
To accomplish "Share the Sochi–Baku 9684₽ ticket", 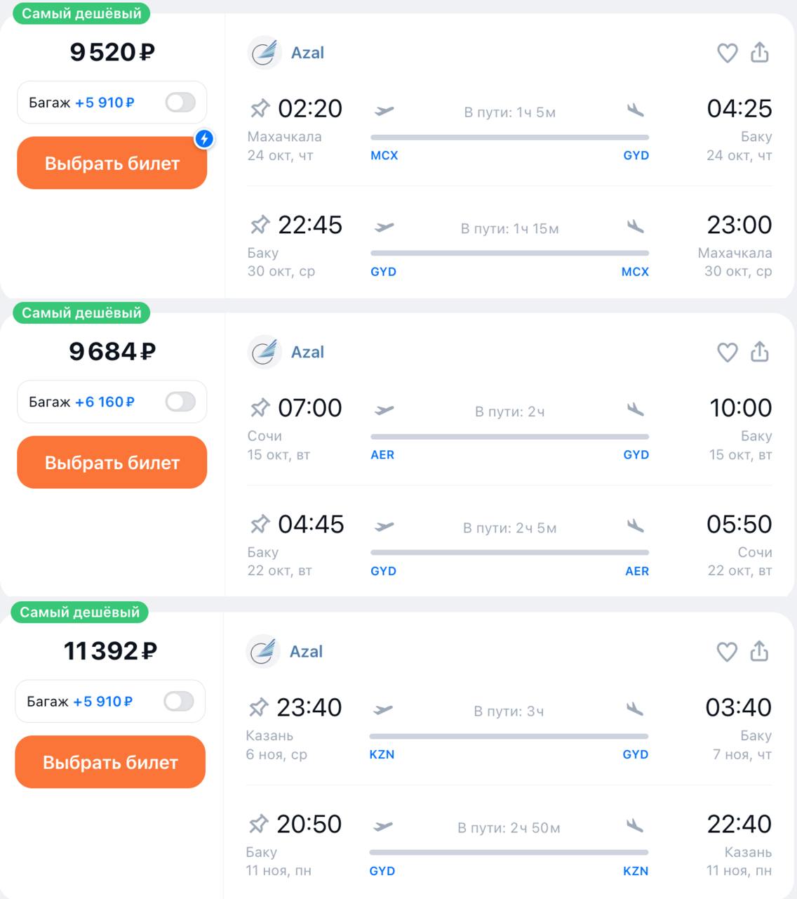I will tap(760, 352).
